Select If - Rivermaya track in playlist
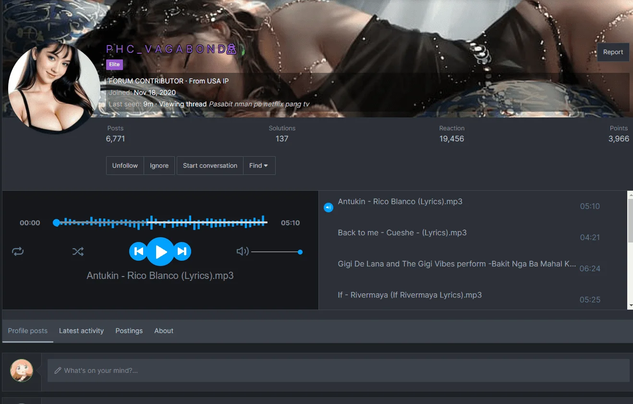This screenshot has width=633, height=404. pos(410,295)
